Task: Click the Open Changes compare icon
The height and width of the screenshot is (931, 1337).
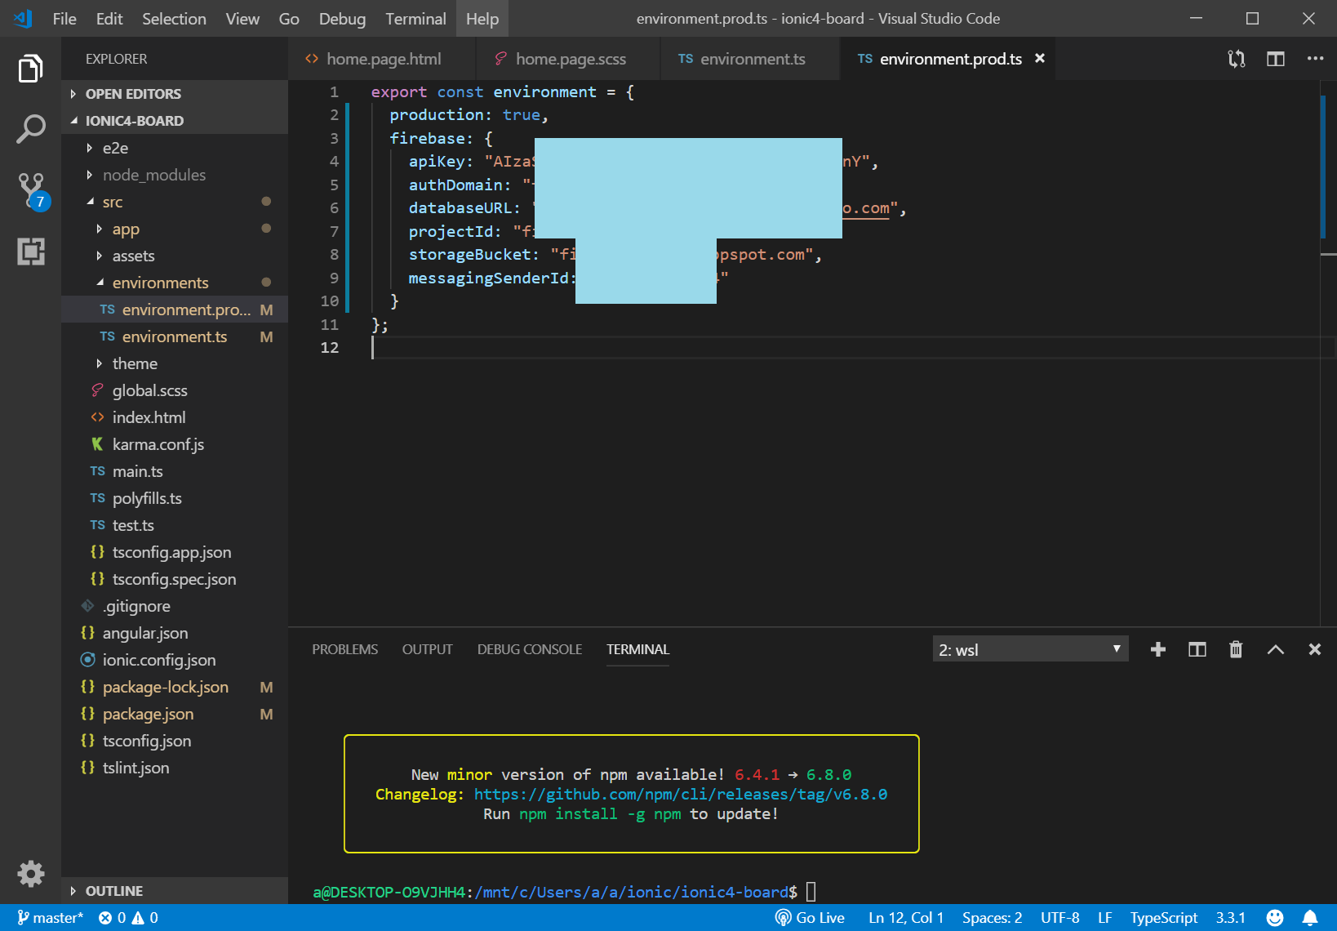Action: pyautogui.click(x=1236, y=59)
